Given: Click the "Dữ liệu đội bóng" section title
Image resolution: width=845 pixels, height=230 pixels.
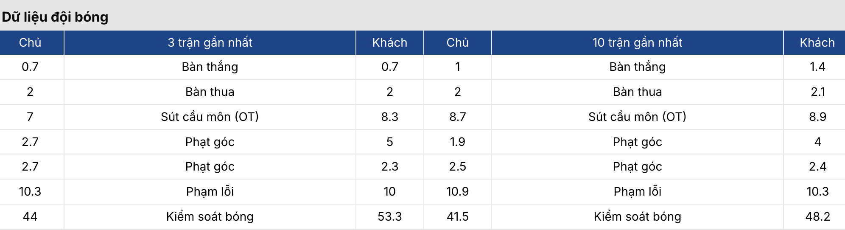Looking at the screenshot, I should pos(55,17).
